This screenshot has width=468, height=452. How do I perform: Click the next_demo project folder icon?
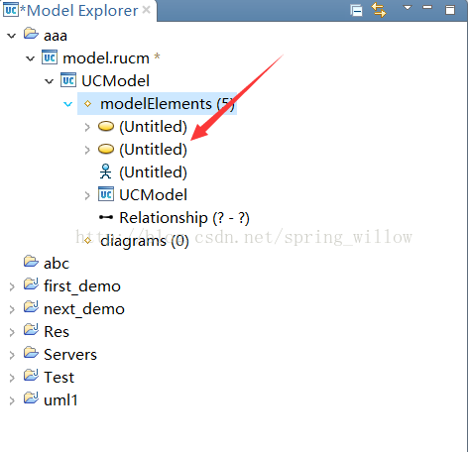31,307
